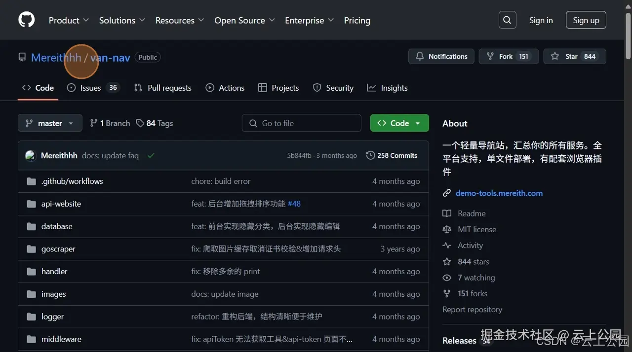The width and height of the screenshot is (632, 352).
Task: Open the green Code dropdown button
Action: (x=399, y=123)
